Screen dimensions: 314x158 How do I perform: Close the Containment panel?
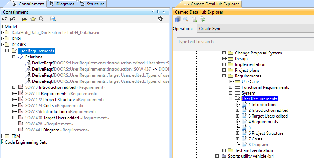163,12
